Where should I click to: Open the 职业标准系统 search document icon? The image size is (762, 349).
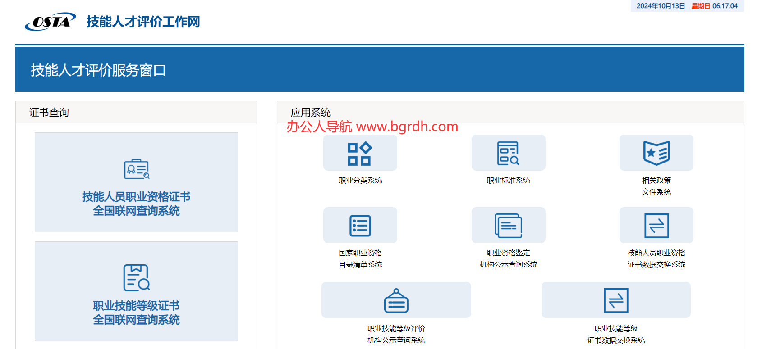coord(508,154)
